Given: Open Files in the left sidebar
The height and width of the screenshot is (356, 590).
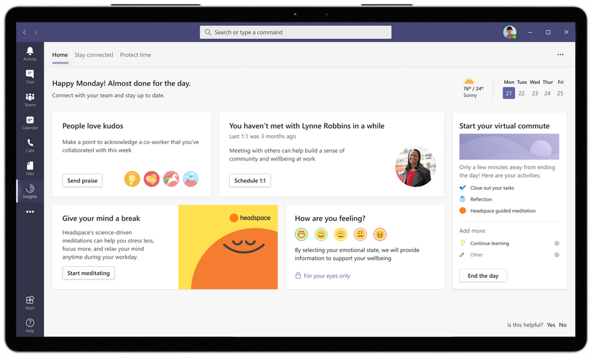Looking at the screenshot, I should [x=30, y=168].
